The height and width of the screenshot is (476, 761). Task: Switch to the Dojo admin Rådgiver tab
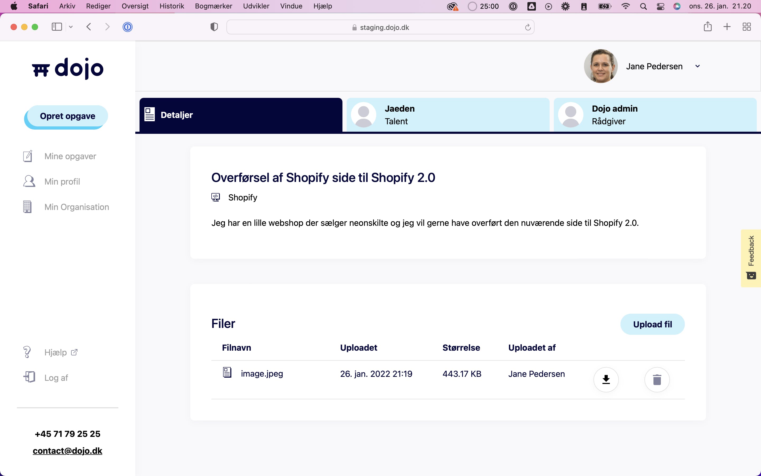point(655,115)
